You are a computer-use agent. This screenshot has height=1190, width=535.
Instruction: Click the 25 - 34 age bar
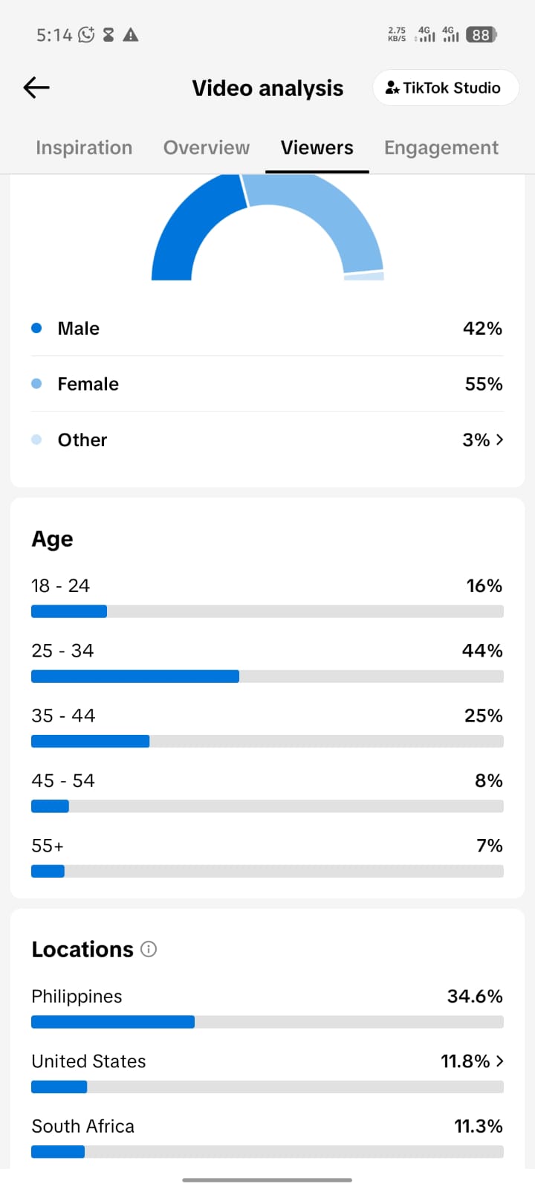[x=267, y=676]
